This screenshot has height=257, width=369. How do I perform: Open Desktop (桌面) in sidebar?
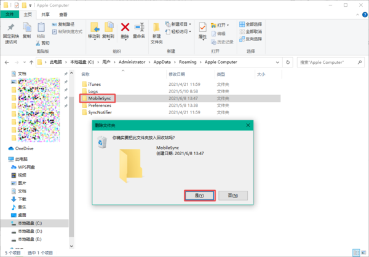coord(19,215)
